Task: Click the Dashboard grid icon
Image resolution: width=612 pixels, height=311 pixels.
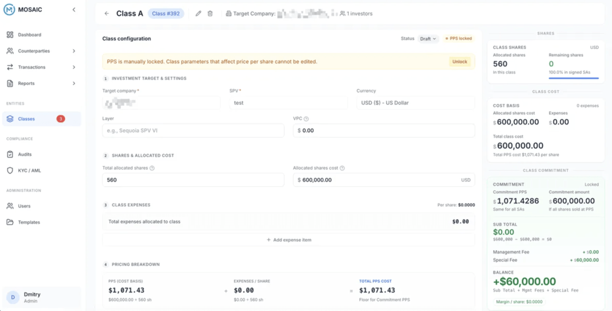Action: click(x=10, y=35)
